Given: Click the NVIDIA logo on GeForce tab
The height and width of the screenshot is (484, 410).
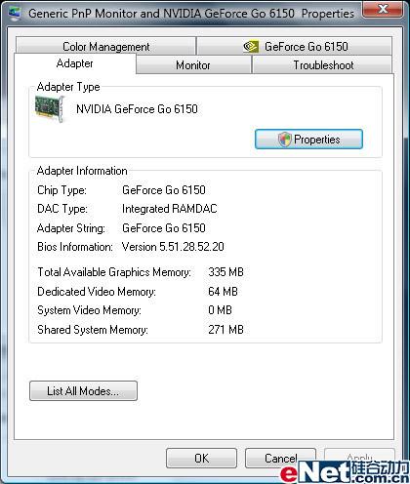Looking at the screenshot, I should pos(251,47).
